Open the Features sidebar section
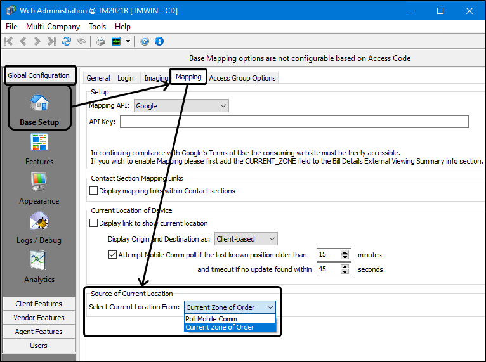Viewport: 486px width, 362px height. tap(39, 149)
